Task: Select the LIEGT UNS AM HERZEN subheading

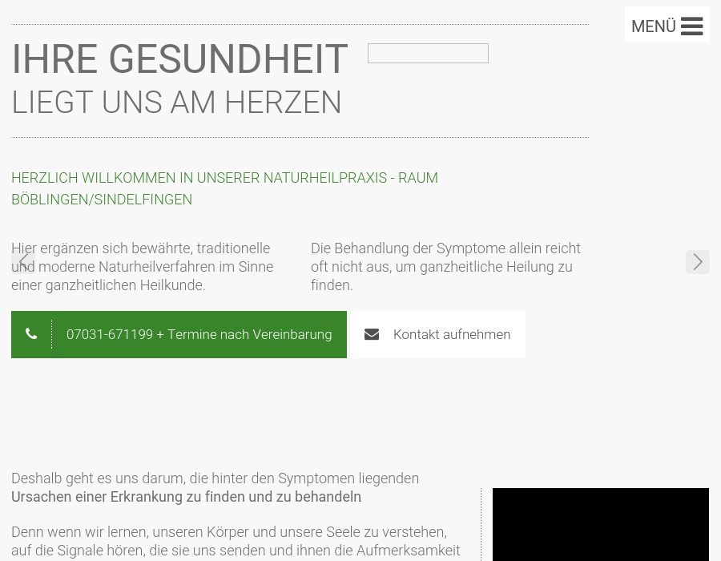Action: point(176,103)
